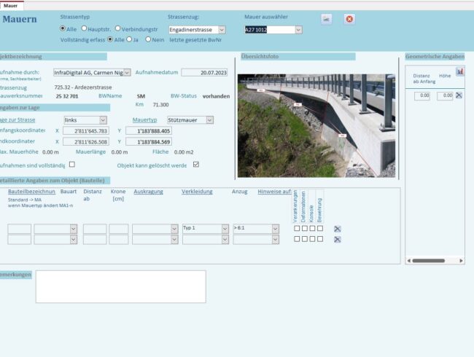Expand the Mauer auswählen A27 1012 dropdown
This screenshot has width=474, height=357.
[298, 30]
